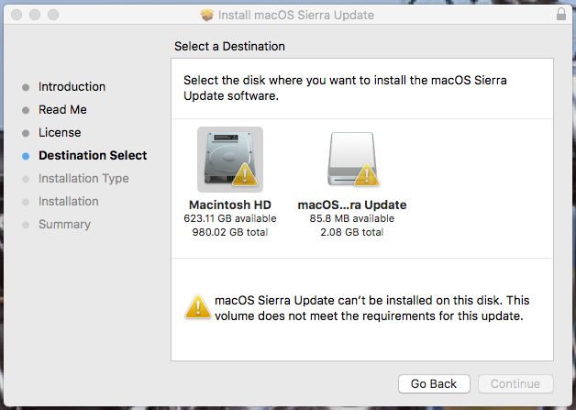Click the Summary step in sidebar
This screenshot has height=410, width=576.
click(64, 225)
